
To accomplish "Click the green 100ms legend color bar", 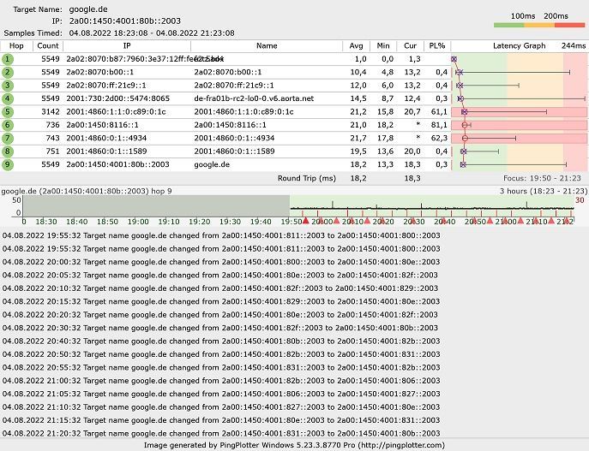I will point(509,25).
